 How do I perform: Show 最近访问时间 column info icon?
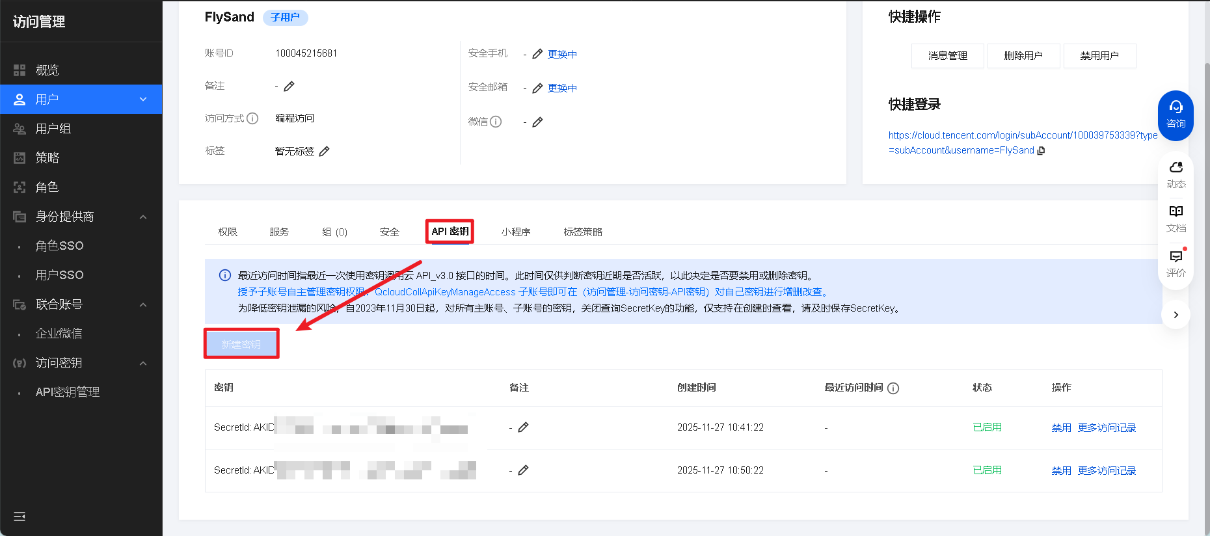click(893, 388)
